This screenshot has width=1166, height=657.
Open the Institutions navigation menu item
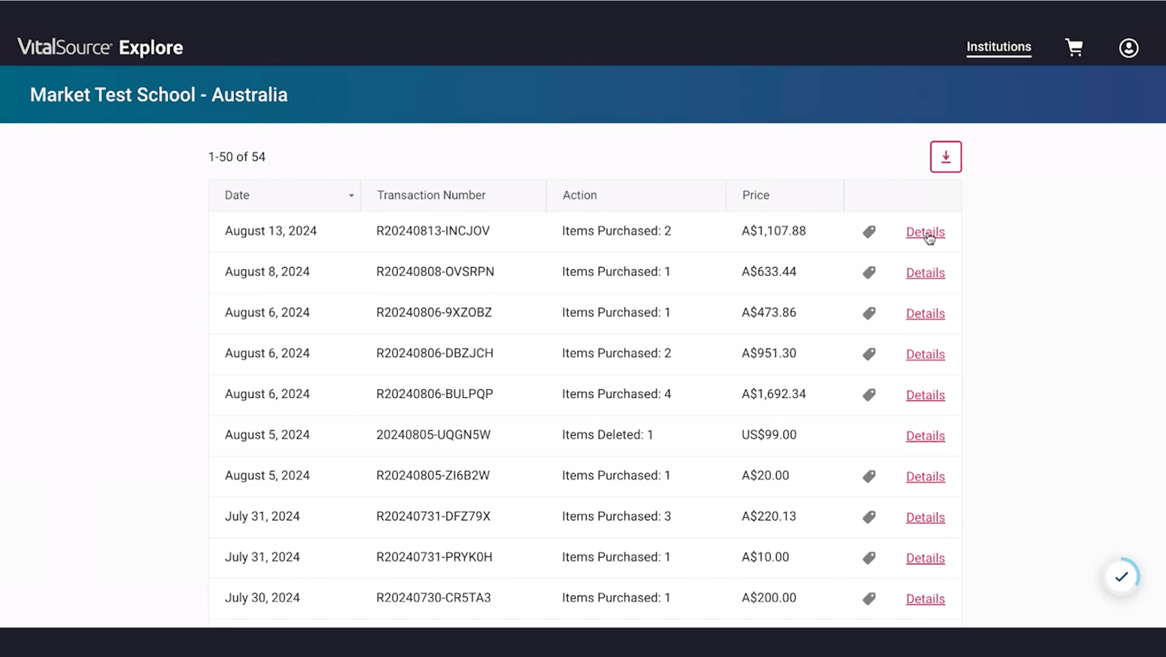[x=998, y=47]
